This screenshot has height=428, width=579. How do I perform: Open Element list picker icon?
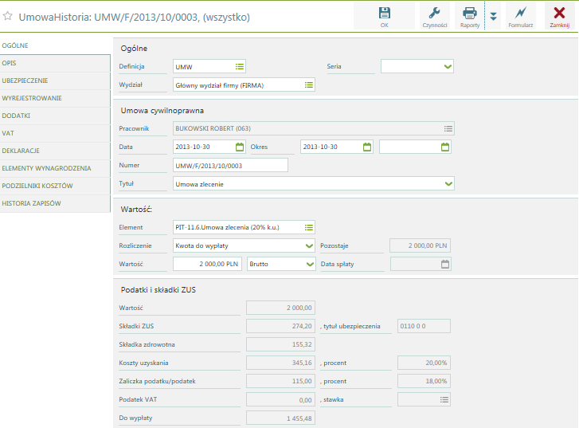tap(309, 227)
